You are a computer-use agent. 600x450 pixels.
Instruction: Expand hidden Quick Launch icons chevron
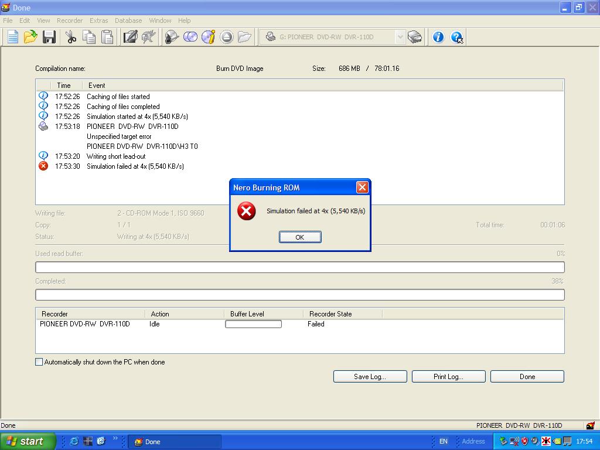click(115, 438)
